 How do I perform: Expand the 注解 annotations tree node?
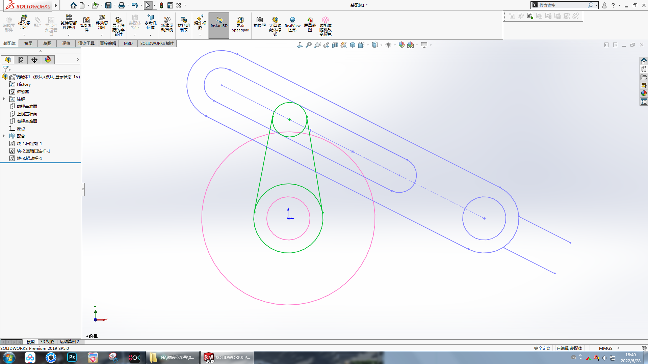tap(4, 99)
